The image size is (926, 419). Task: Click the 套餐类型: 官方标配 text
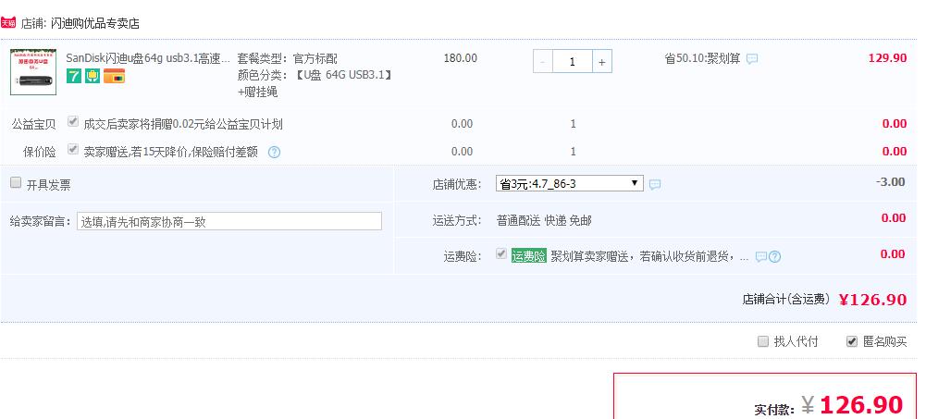point(287,58)
